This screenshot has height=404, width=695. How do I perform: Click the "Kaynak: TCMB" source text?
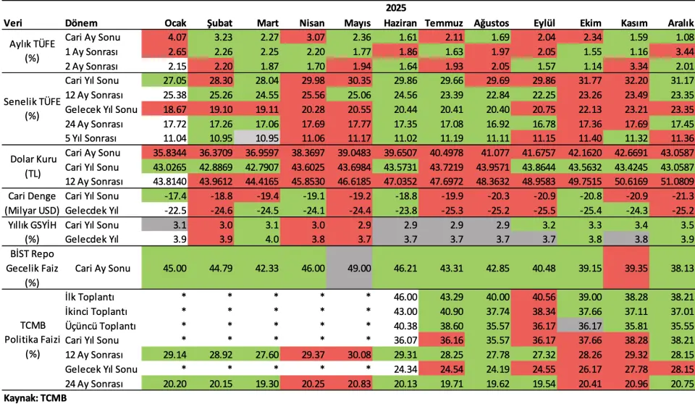pos(30,397)
